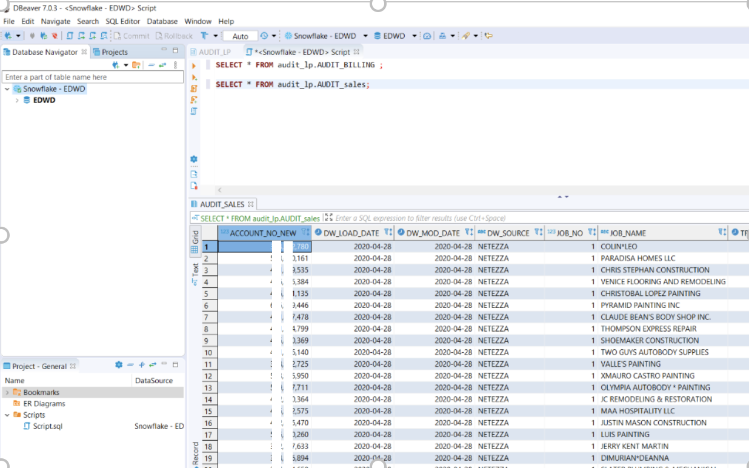This screenshot has height=468, width=749.
Task: Click explain execution plan icon
Action: coord(194,112)
